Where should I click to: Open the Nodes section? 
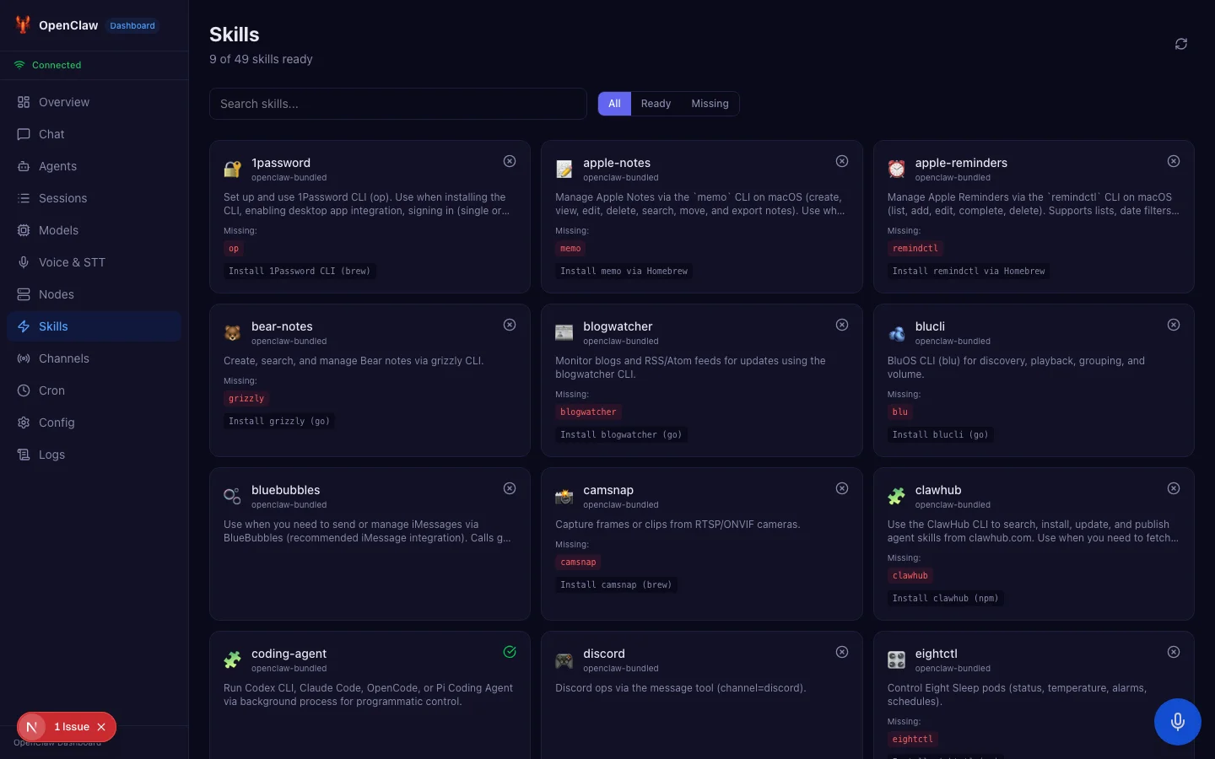56,294
